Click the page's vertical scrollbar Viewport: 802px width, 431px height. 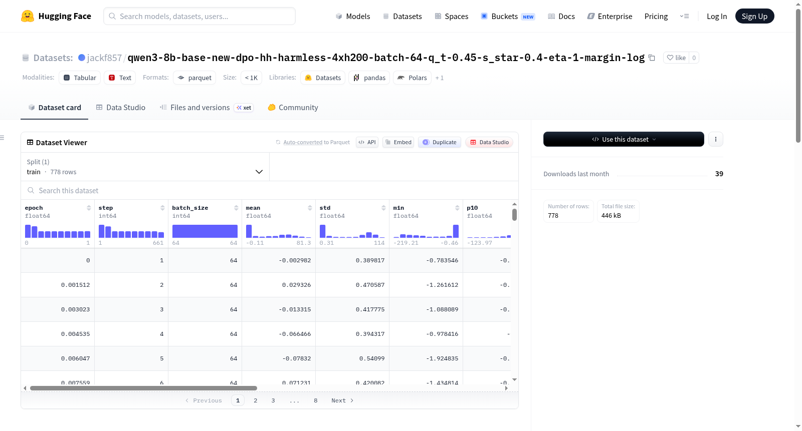pyautogui.click(x=798, y=75)
